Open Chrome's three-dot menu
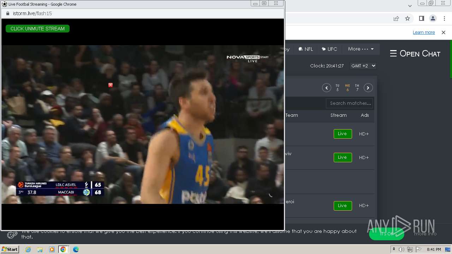The image size is (452, 254). (444, 18)
